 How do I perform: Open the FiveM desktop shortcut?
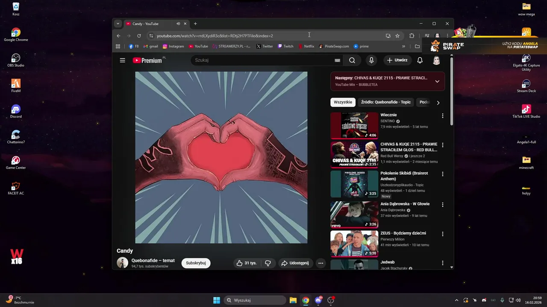[16, 86]
